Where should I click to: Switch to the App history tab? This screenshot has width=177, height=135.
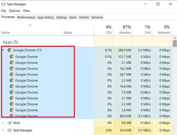pos(46,17)
